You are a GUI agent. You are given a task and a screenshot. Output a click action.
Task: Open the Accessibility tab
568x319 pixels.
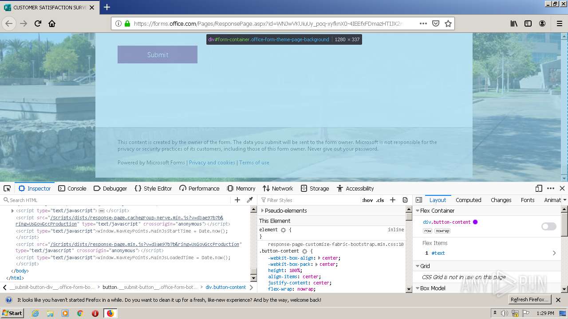355,188
